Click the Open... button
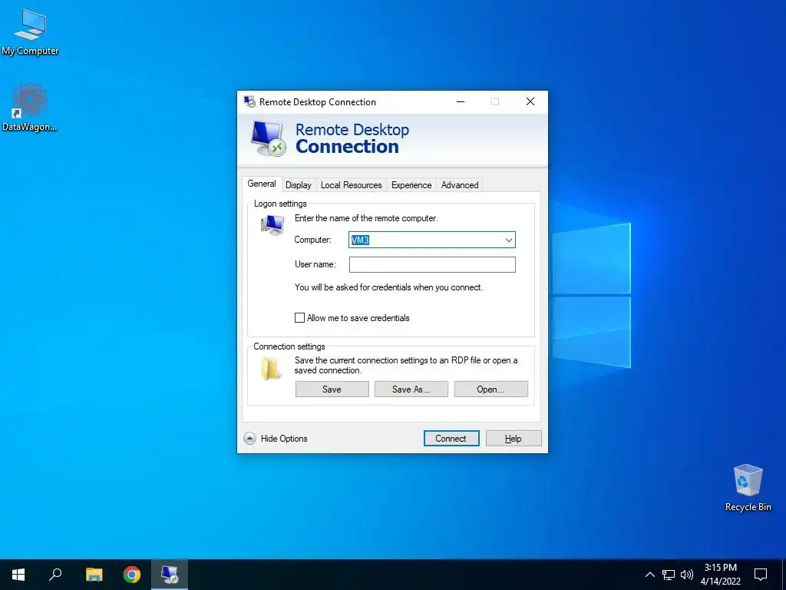 coord(490,389)
